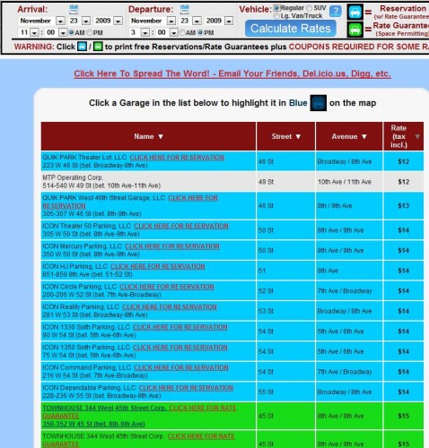This screenshot has width=429, height=448.
Task: Open the Departure date calendar icon
Action: click(185, 9)
